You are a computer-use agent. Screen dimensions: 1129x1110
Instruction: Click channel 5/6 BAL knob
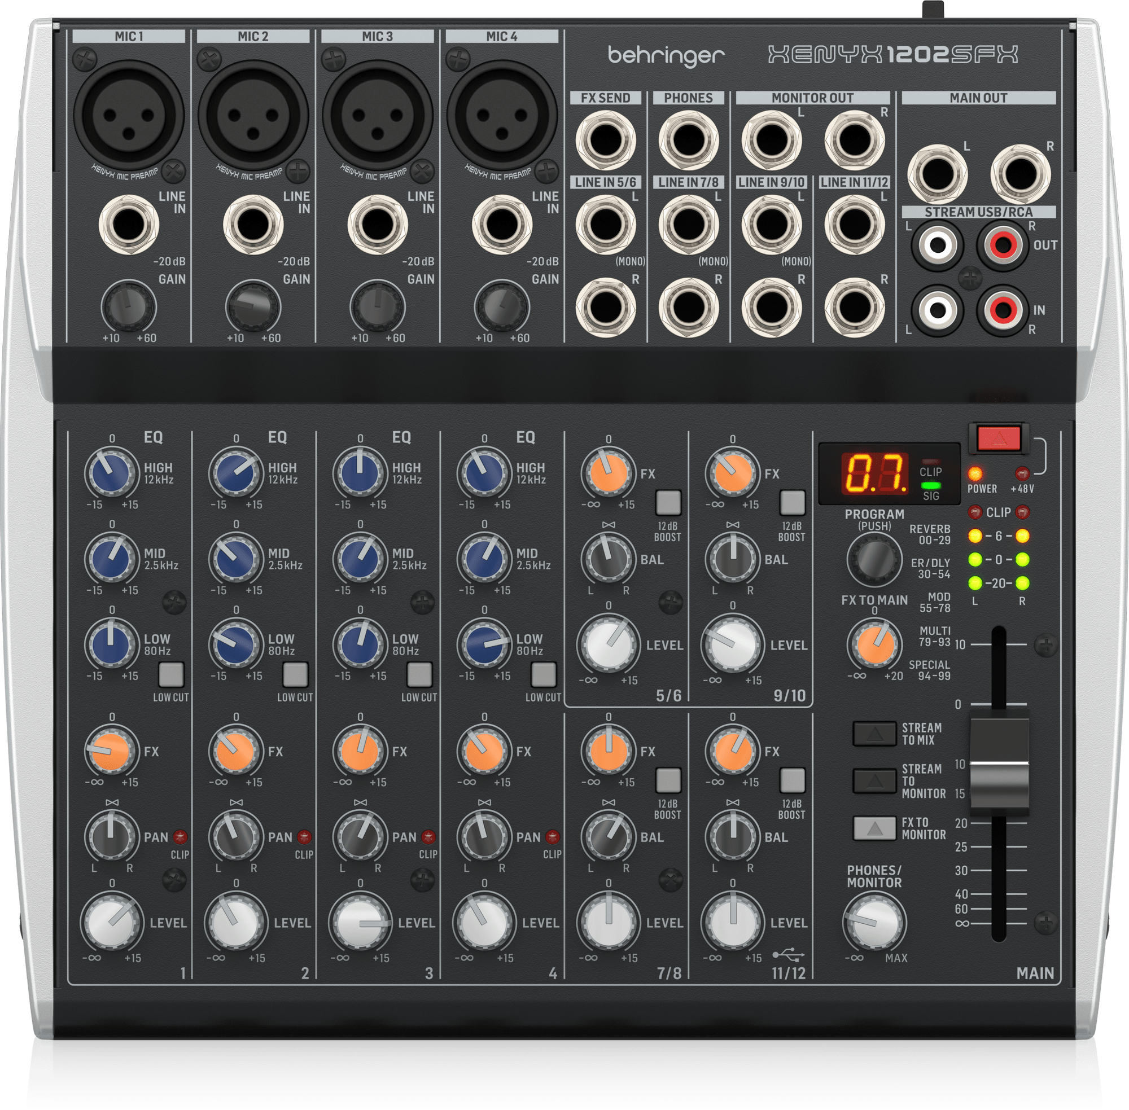(608, 559)
